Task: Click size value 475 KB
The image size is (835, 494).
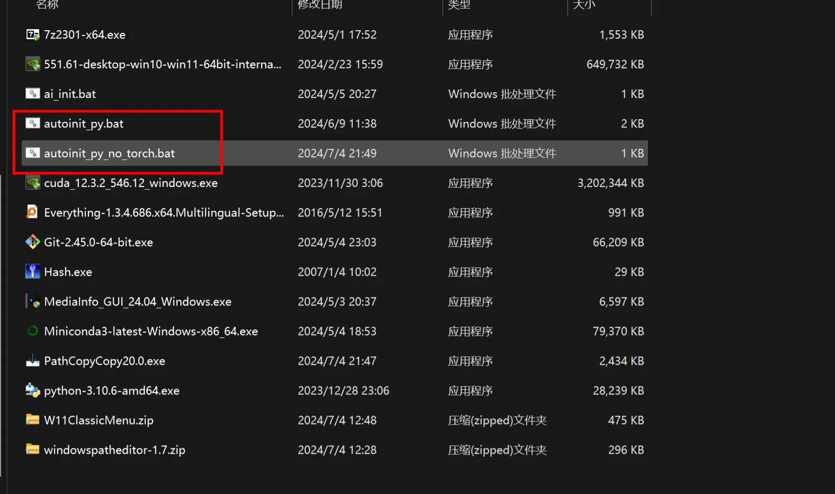Action: pyautogui.click(x=626, y=420)
